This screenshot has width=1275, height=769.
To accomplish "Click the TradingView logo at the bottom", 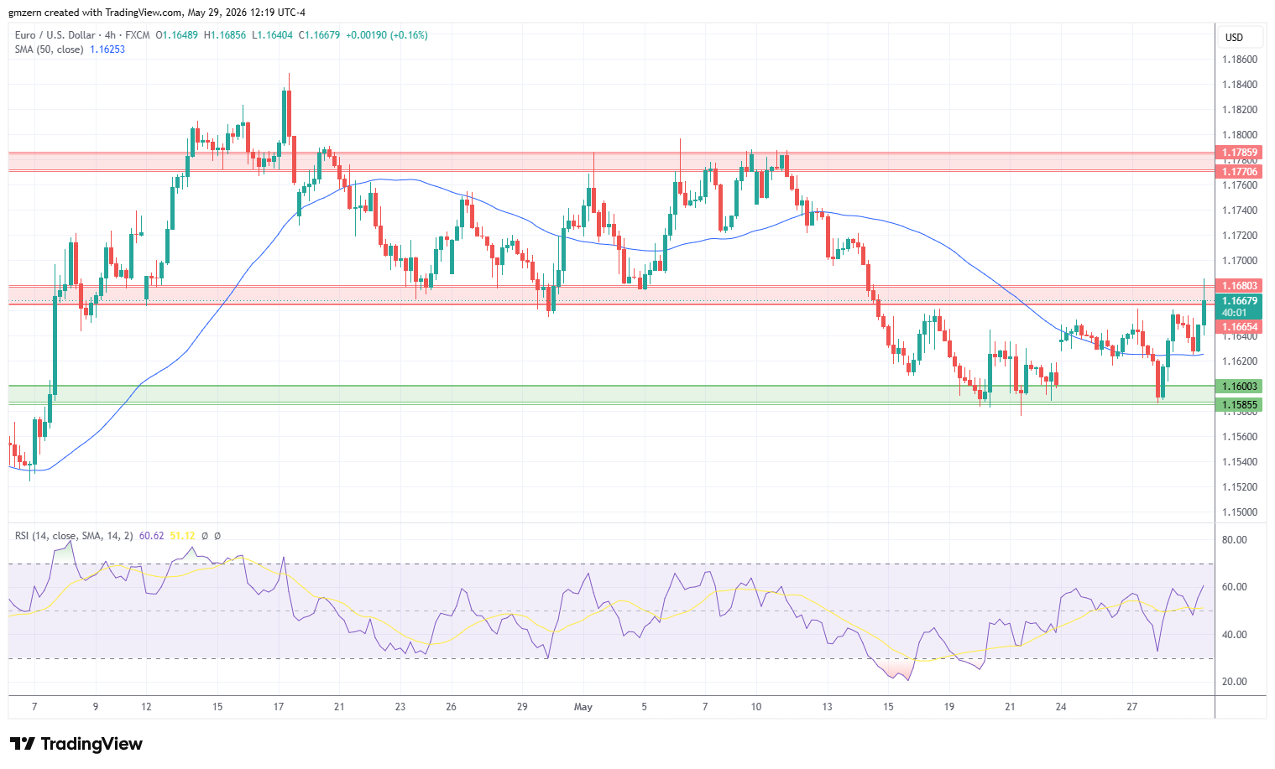I will pos(76,744).
